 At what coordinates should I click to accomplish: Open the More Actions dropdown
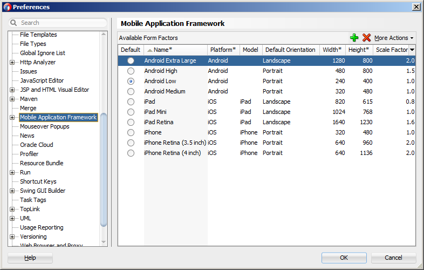coord(394,38)
